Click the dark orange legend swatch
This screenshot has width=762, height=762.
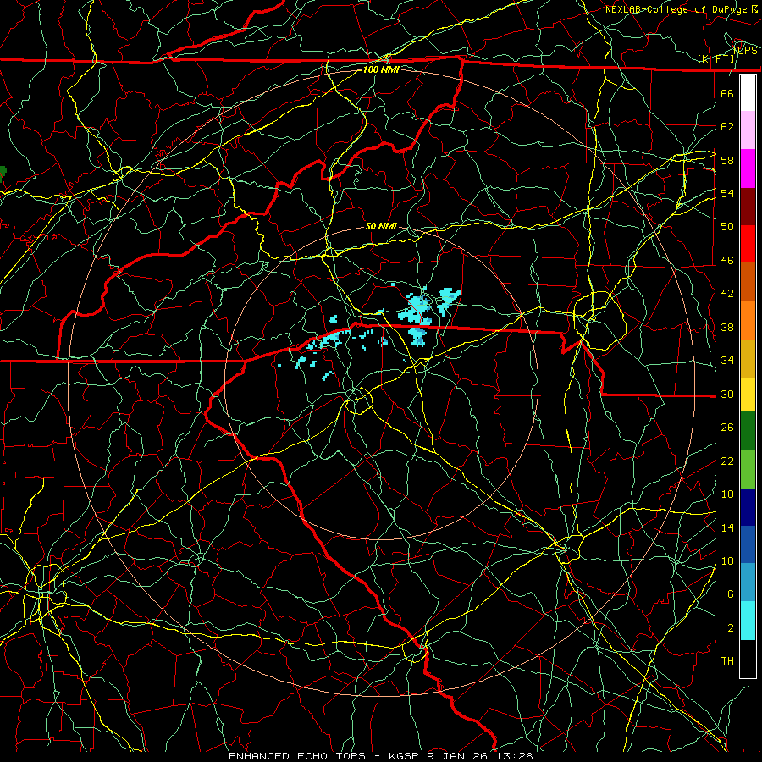pos(748,282)
